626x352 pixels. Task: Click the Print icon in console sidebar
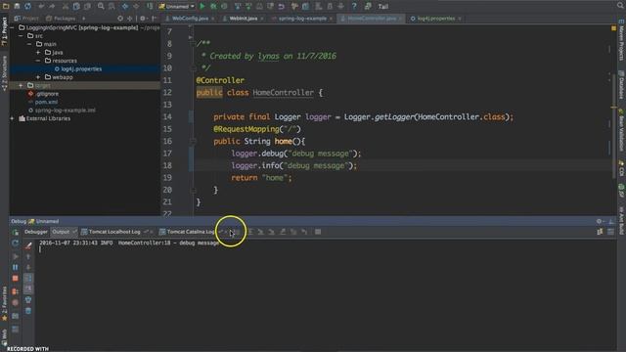point(28,300)
